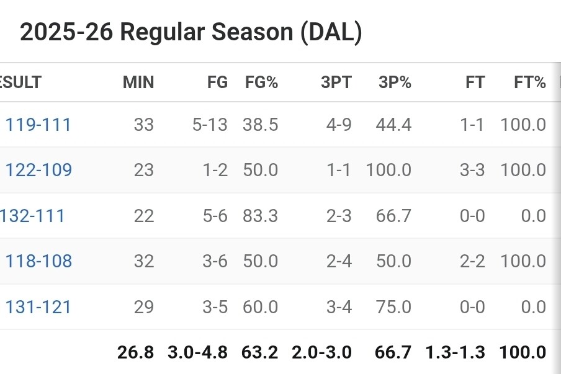
Task: Click the FG% column header
Action: pyautogui.click(x=261, y=82)
